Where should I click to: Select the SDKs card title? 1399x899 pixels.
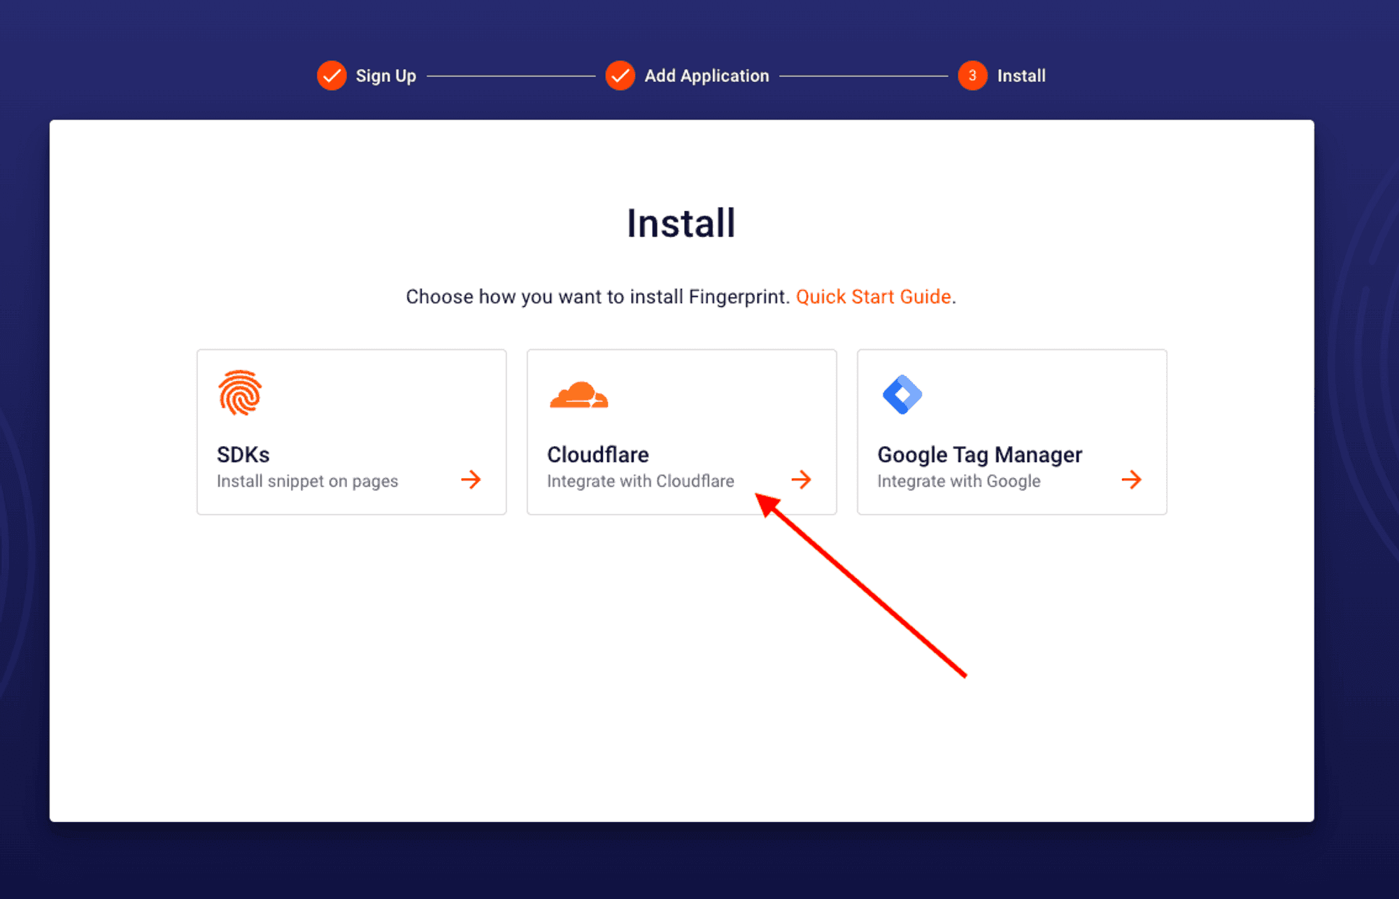pos(243,454)
